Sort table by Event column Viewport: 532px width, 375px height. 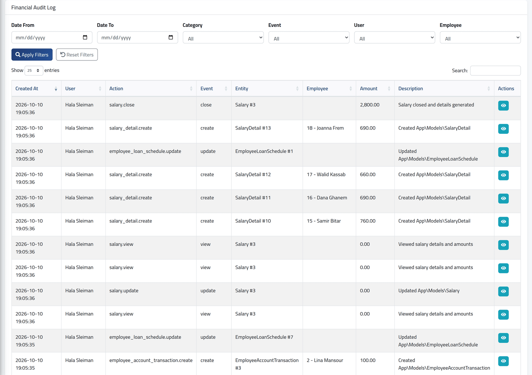[x=214, y=89]
